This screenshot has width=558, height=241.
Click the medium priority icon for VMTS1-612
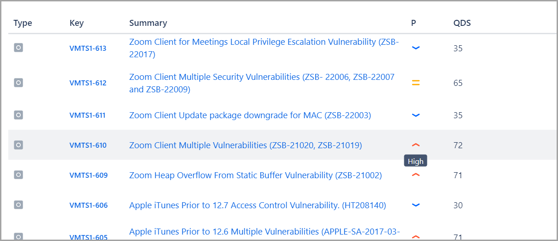click(415, 83)
